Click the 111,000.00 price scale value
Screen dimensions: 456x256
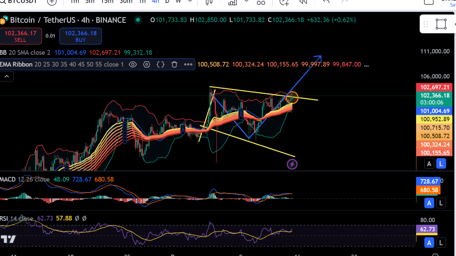pos(435,51)
